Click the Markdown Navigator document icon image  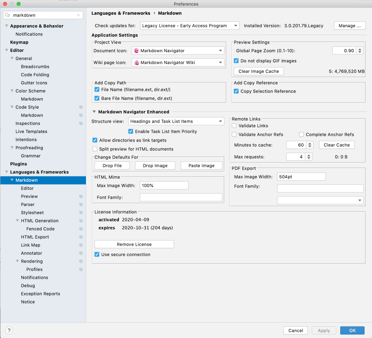(136, 50)
